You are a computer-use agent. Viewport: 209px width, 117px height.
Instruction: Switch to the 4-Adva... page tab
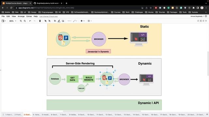pyautogui.click(x=36, y=114)
